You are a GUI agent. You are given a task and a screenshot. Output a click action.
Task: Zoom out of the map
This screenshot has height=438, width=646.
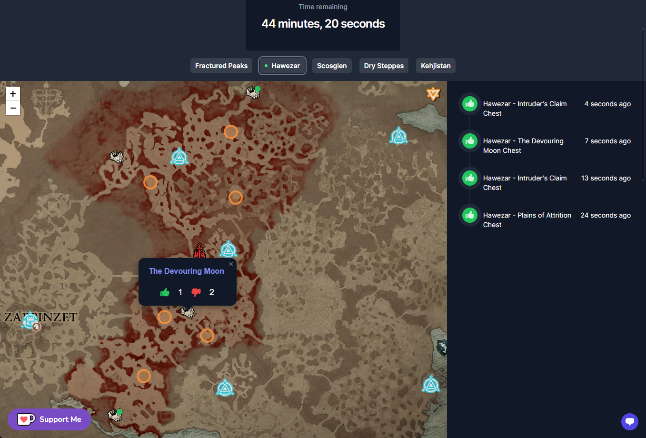(13, 108)
